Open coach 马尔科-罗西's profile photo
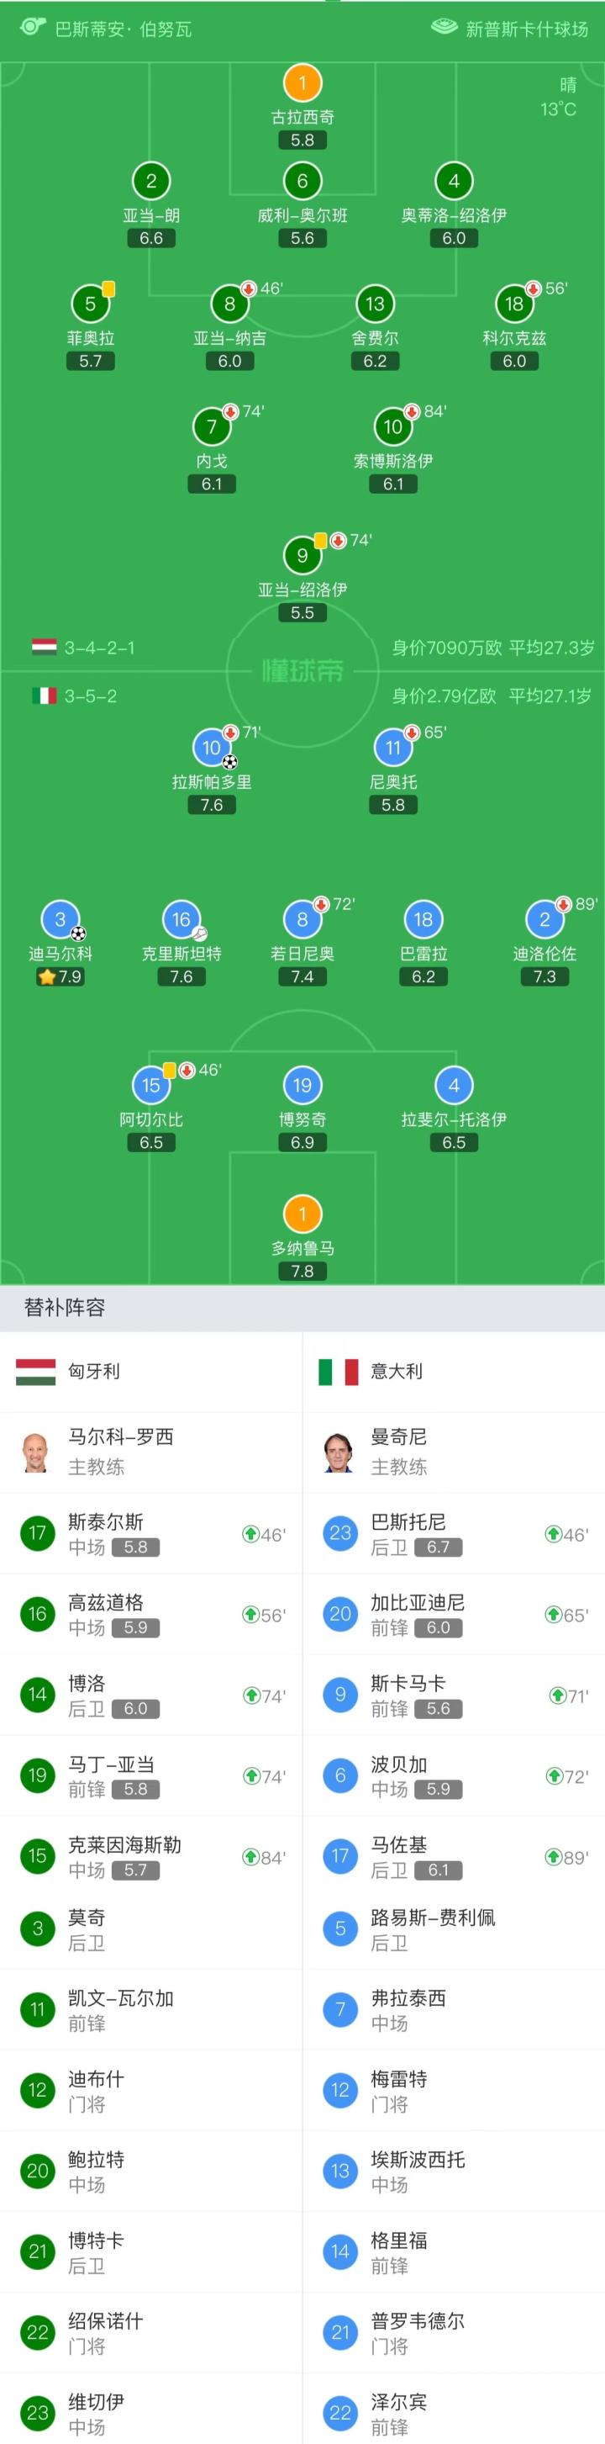Viewport: 605px width, 2444px height. [37, 1452]
